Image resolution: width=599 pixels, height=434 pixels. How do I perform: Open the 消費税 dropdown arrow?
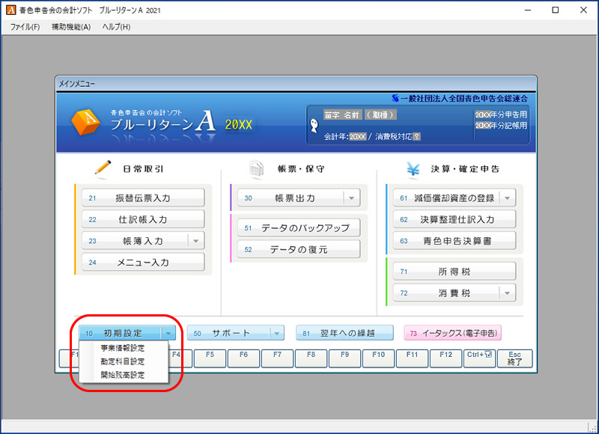coord(507,293)
